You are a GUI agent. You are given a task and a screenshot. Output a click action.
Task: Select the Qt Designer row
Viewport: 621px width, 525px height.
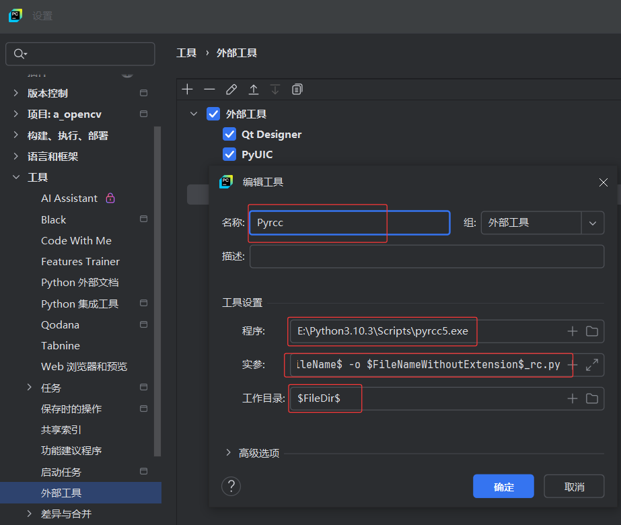pyautogui.click(x=271, y=135)
